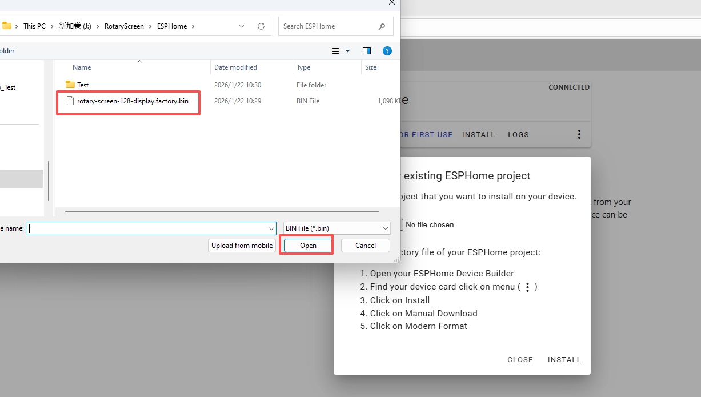Cancel the file selection dialog
Screen dimensions: 701x397
coord(365,246)
